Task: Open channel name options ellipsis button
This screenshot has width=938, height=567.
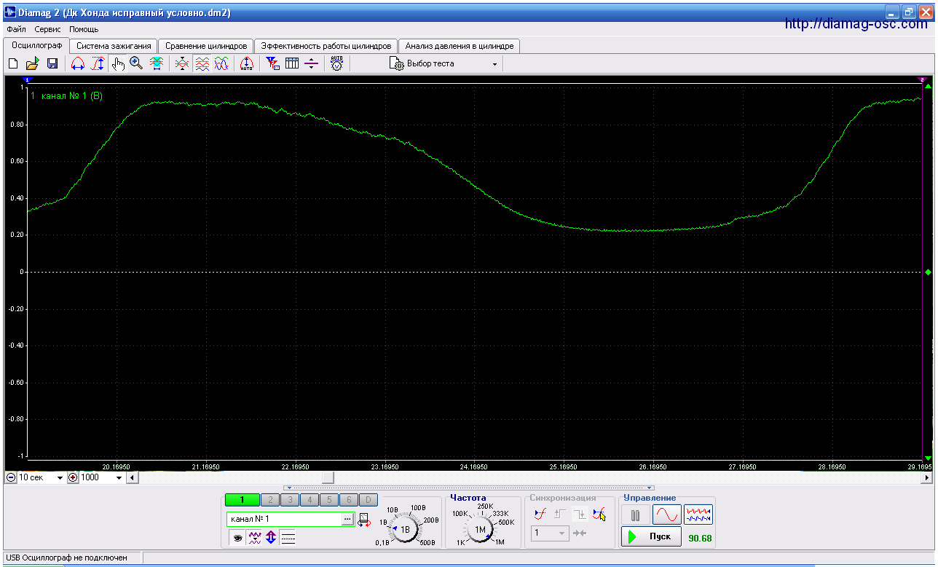Action: 347,519
